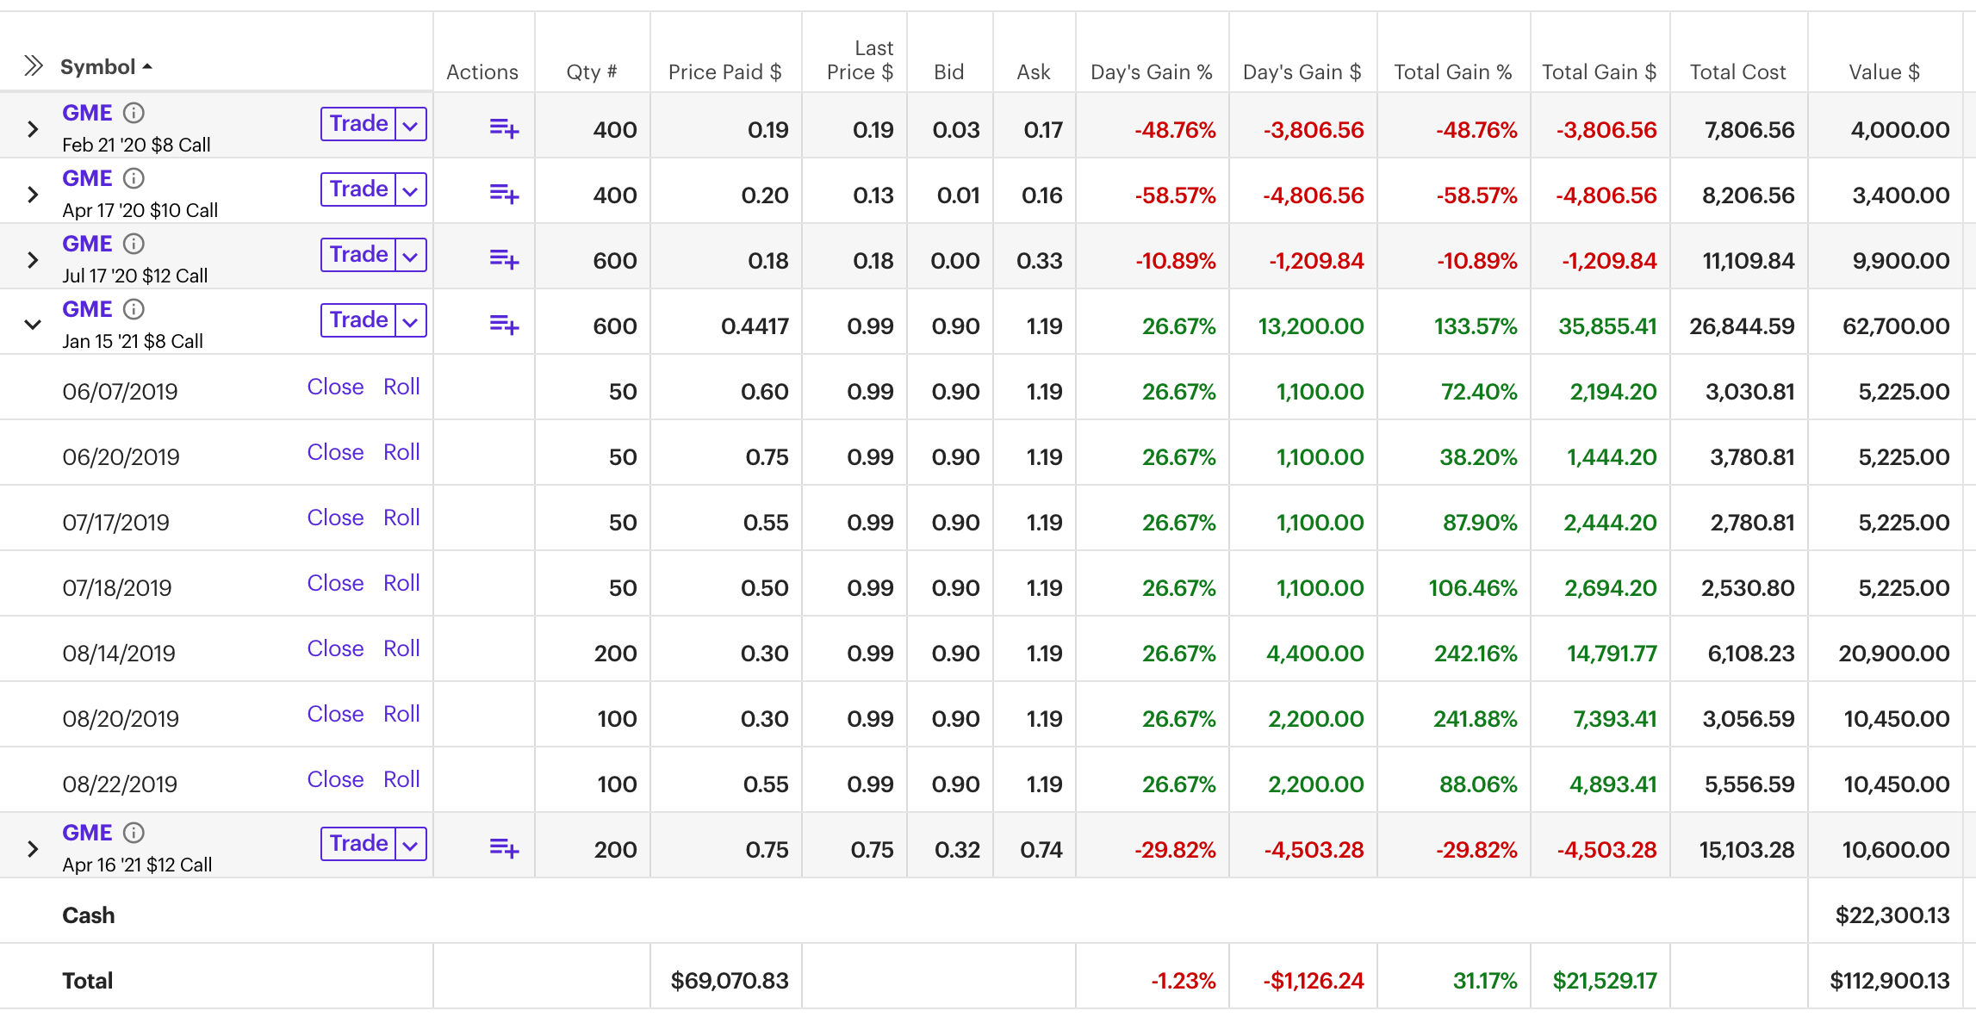Sort by Day's Gain % column header

pos(1151,71)
